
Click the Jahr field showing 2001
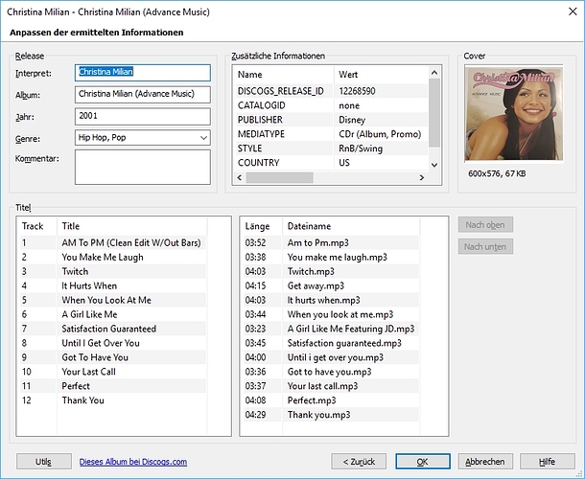coord(143,116)
